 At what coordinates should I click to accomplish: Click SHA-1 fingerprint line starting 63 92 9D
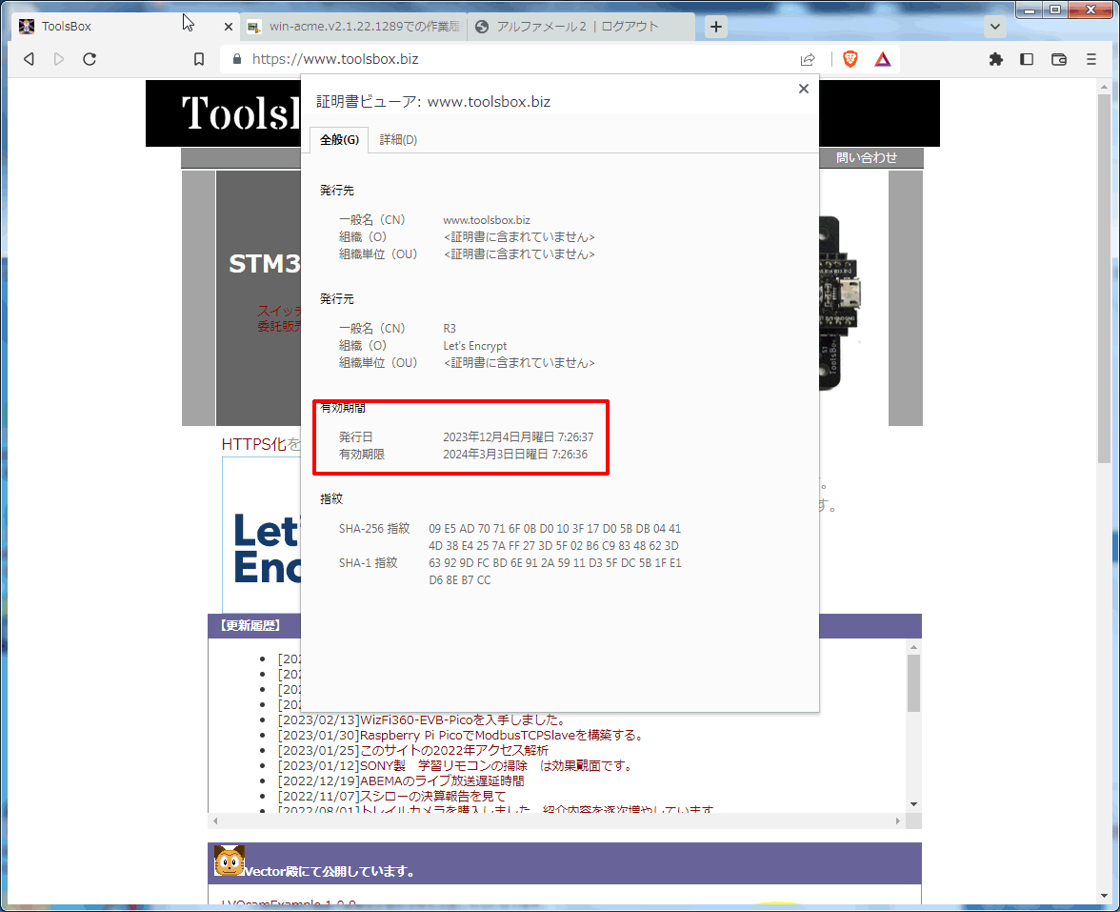coord(555,563)
